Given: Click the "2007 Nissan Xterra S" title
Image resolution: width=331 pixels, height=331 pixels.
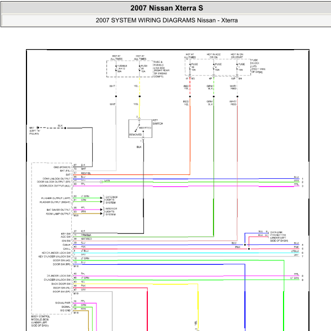Looking at the screenshot, I should pos(167,8).
